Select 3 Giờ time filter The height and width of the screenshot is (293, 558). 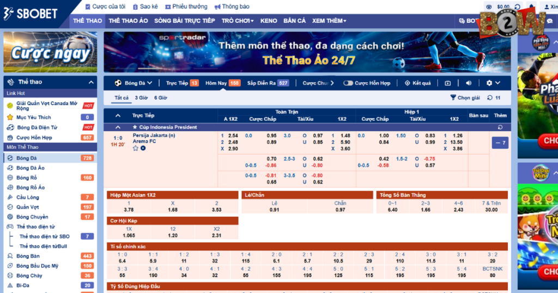click(x=141, y=98)
